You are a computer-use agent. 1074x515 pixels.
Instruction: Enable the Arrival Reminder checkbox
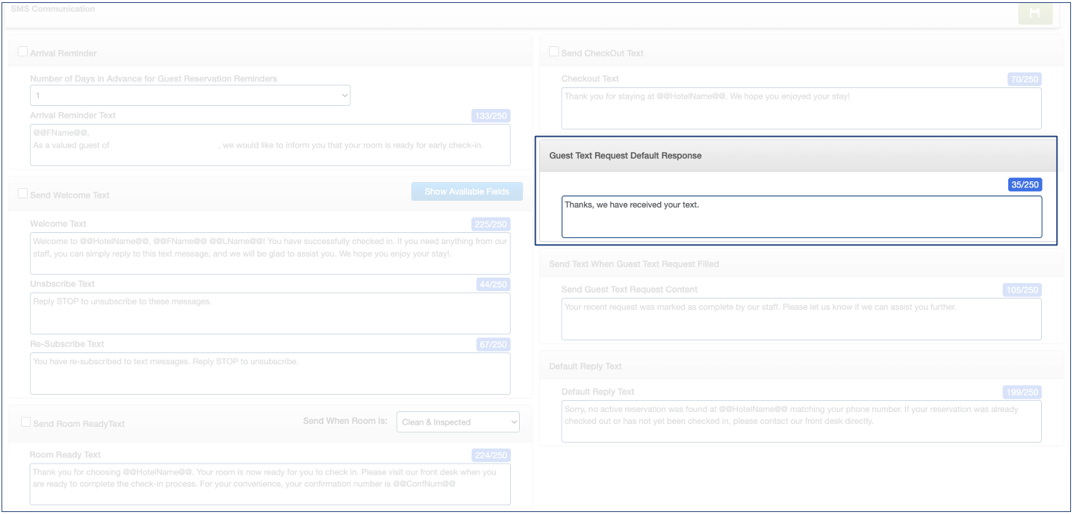coord(22,52)
